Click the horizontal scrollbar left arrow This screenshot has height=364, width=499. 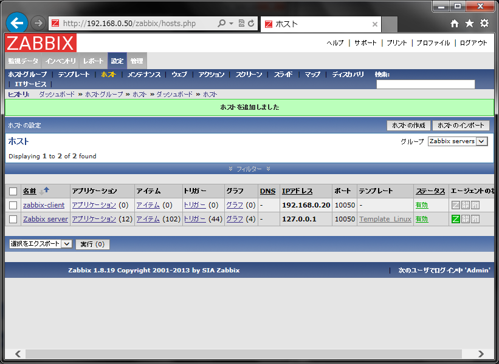click(x=18, y=354)
